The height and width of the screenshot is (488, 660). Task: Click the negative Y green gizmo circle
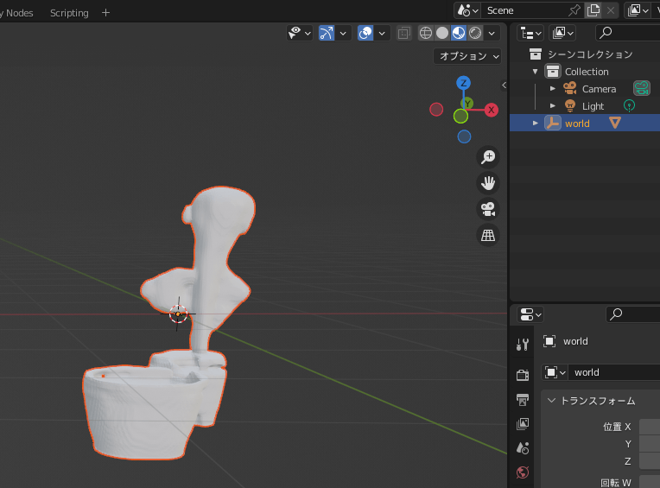tap(460, 116)
